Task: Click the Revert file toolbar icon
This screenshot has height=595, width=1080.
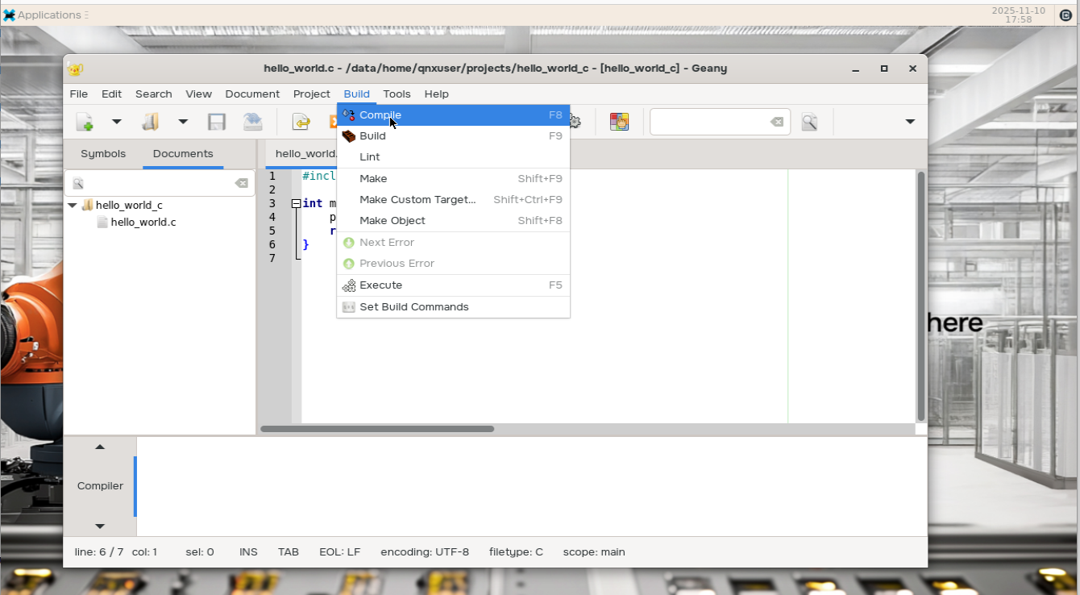Action: (301, 122)
